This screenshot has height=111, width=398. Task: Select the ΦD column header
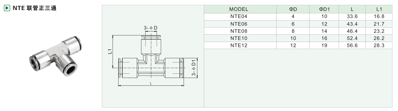click(293, 9)
